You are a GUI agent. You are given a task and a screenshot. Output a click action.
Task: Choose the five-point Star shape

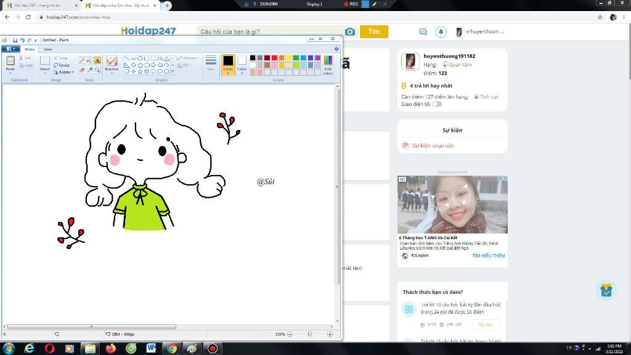[140, 71]
